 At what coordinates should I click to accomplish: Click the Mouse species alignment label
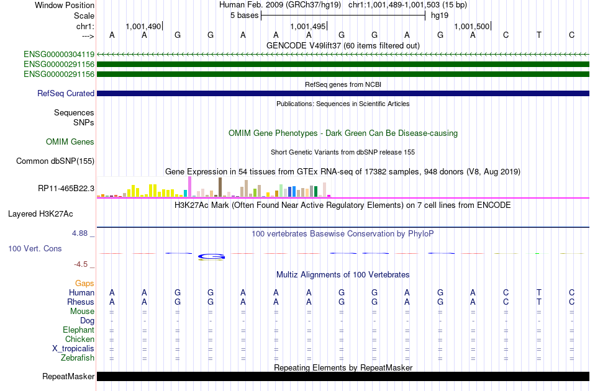tap(82, 312)
